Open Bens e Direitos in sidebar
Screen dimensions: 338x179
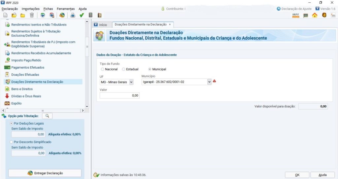[22, 89]
